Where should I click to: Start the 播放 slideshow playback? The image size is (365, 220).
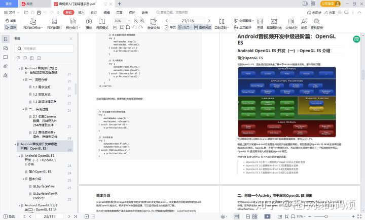point(89,24)
